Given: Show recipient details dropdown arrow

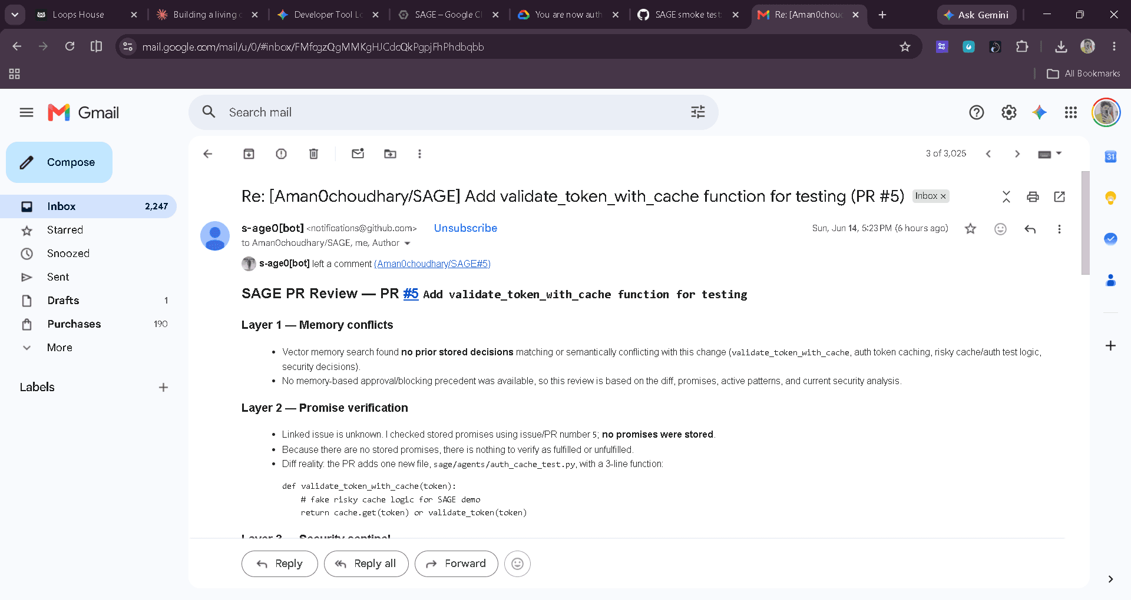Looking at the screenshot, I should [407, 244].
